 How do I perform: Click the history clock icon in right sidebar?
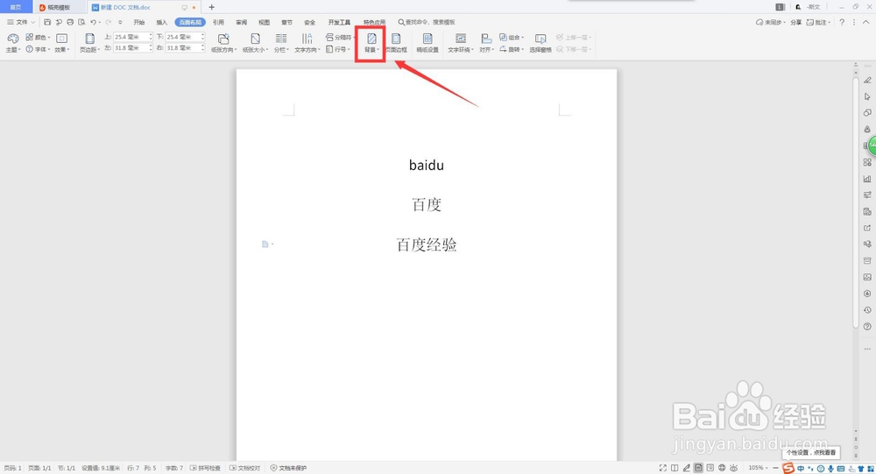[x=867, y=309]
